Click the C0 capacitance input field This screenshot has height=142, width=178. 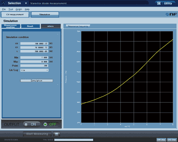click(34, 44)
